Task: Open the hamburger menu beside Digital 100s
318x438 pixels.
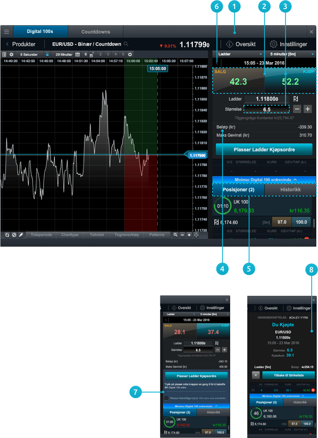Action: (6, 32)
